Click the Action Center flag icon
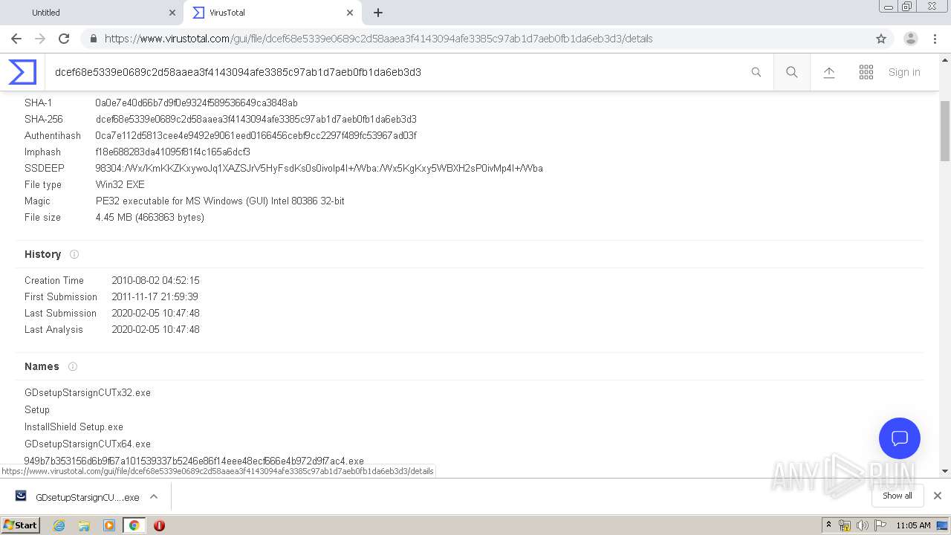Image resolution: width=951 pixels, height=535 pixels. [x=880, y=525]
